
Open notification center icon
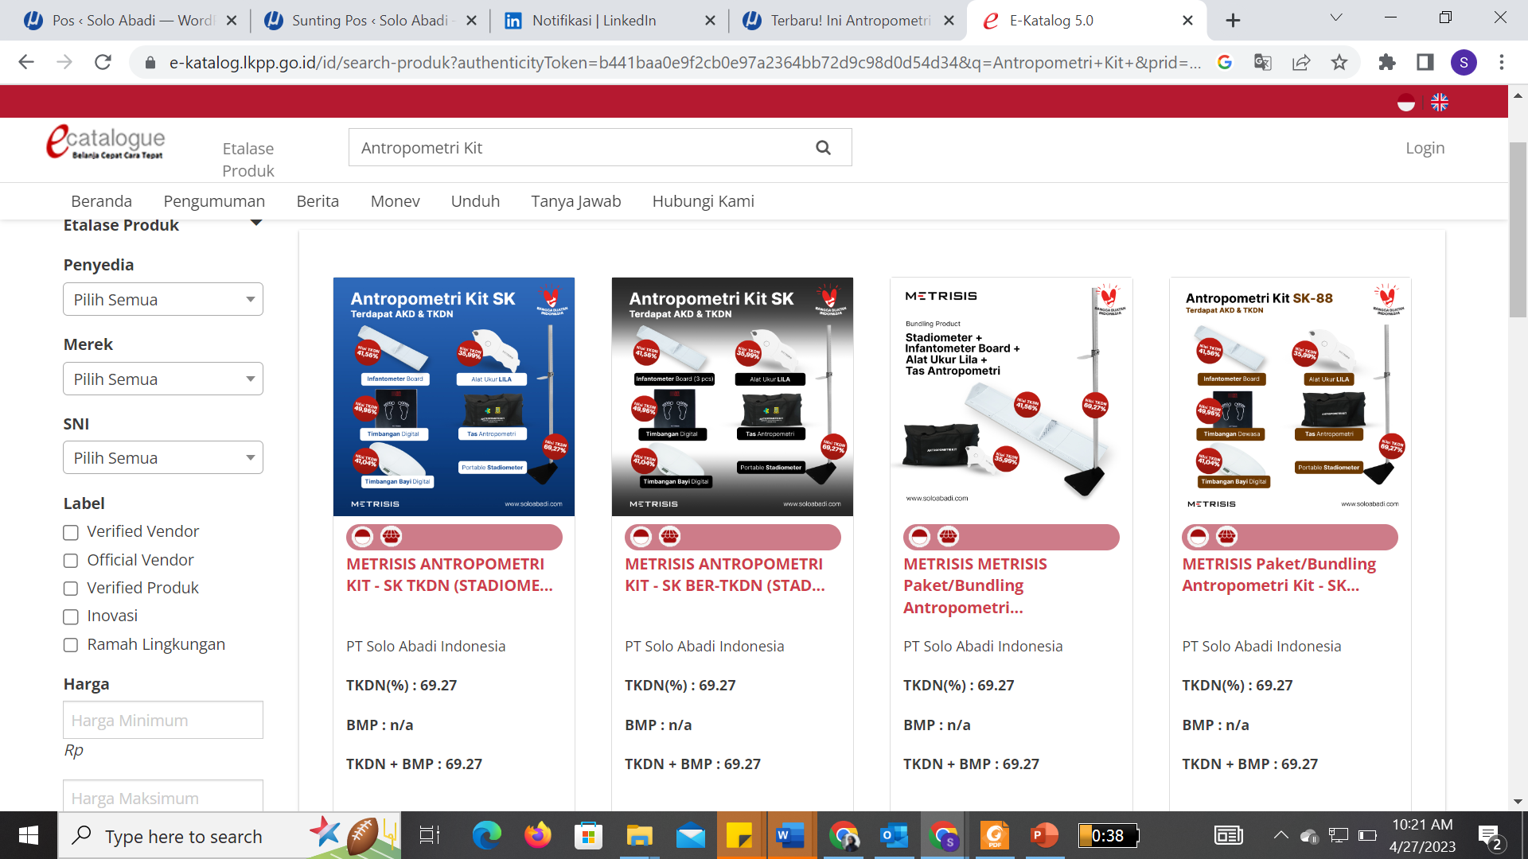[x=1490, y=835]
